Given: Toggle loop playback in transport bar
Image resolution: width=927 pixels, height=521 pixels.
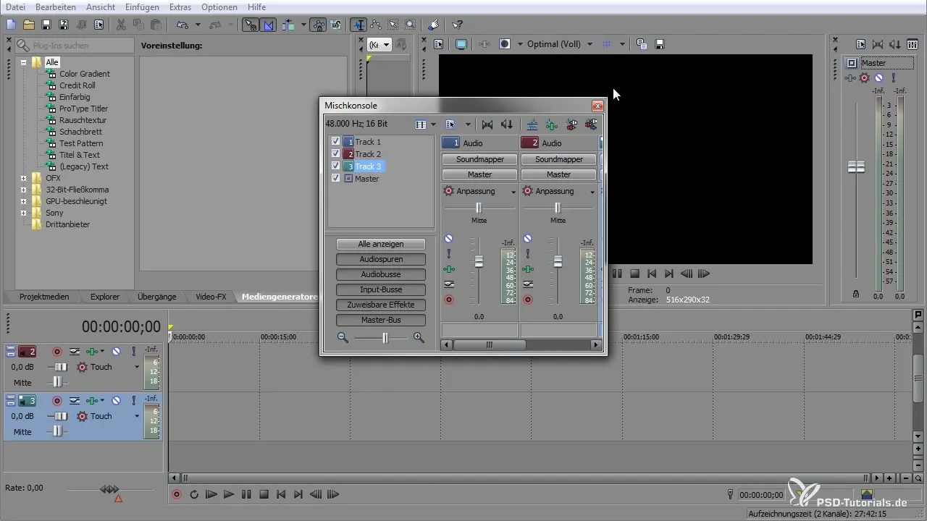Looking at the screenshot, I should coord(194,495).
